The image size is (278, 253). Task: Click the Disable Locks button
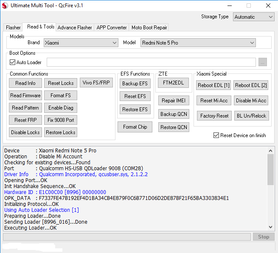(25, 132)
